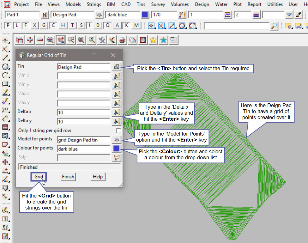This screenshot has width=308, height=243.
Task: Pick the Tin selection button
Action: (117, 67)
